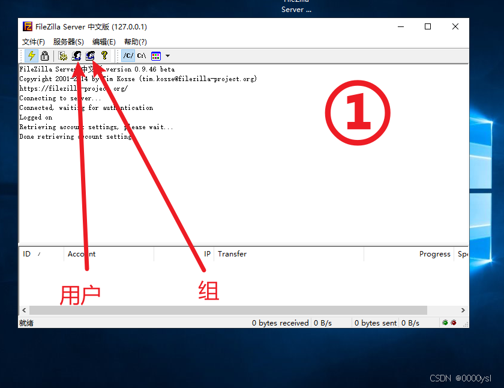504x388 pixels.
Task: Open the 编辑(E) menu
Action: 104,42
